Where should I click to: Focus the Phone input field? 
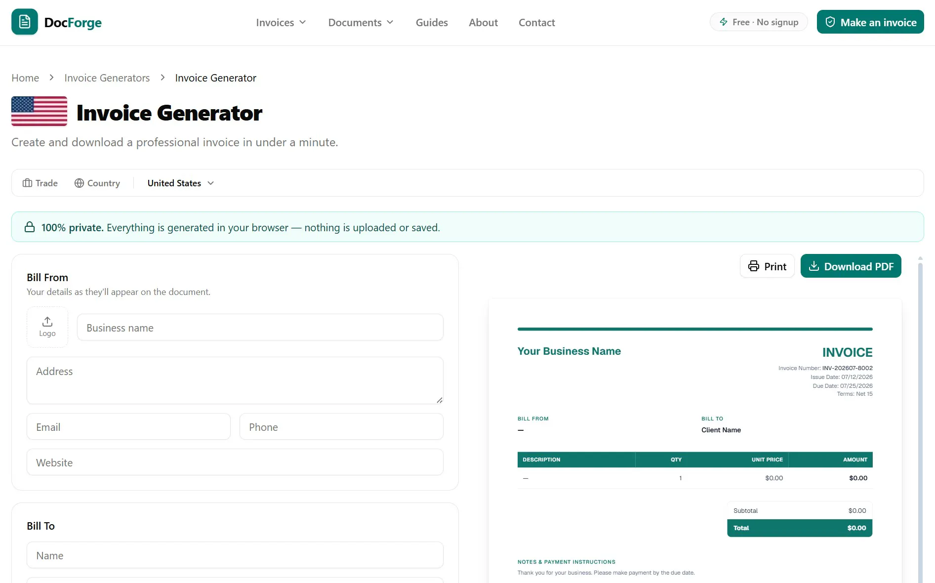click(341, 426)
